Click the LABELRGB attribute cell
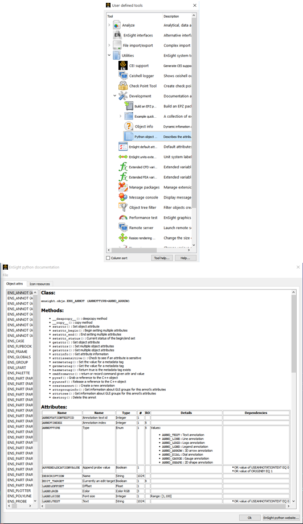Screen dimensions: 303x524 [62, 491]
